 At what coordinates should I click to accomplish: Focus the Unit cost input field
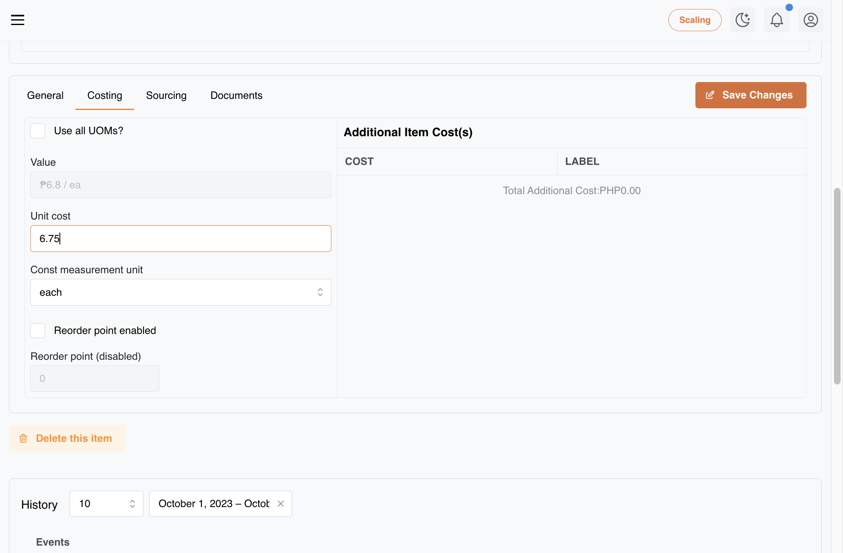point(180,239)
